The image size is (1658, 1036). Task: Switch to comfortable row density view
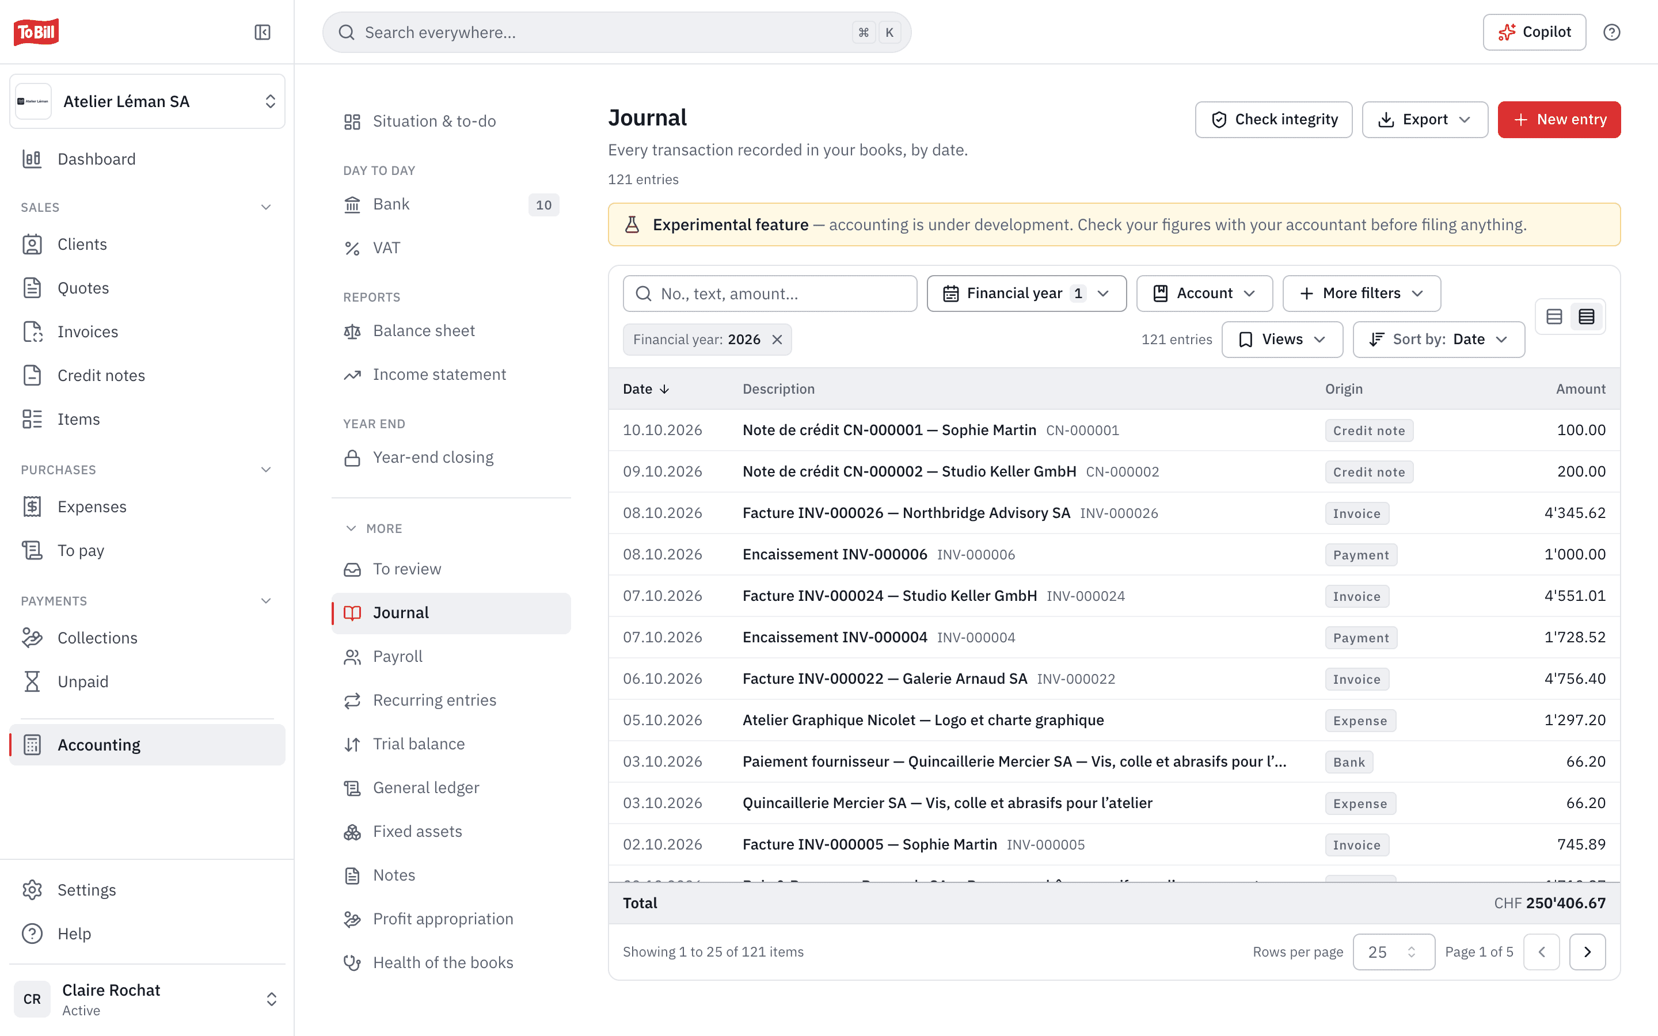click(1554, 317)
